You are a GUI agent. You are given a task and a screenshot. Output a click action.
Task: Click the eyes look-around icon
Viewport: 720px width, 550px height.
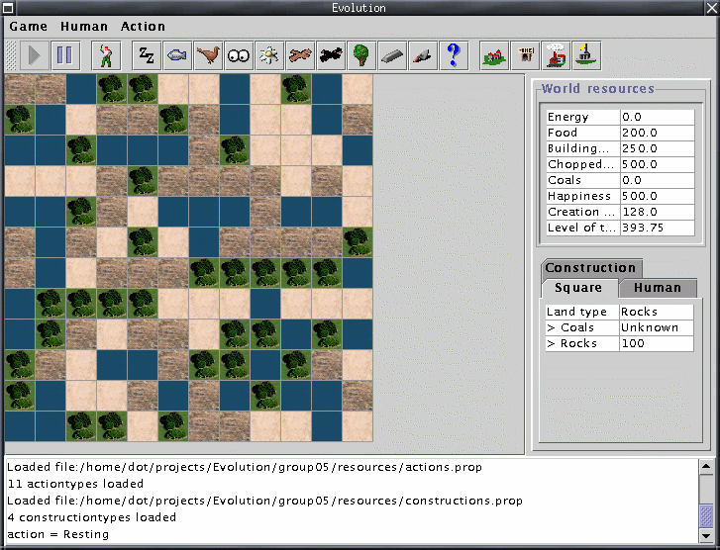point(239,55)
